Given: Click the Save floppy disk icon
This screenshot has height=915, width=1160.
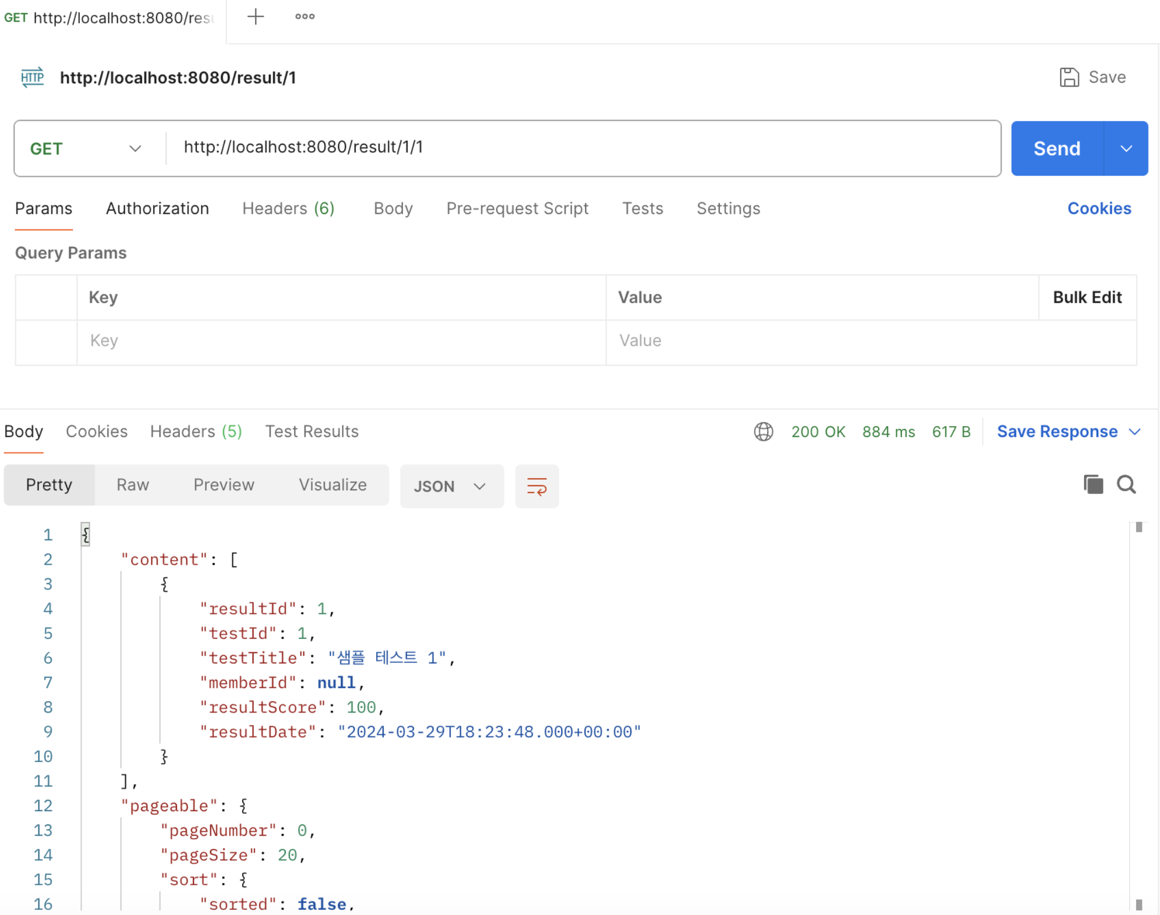Looking at the screenshot, I should (x=1069, y=77).
